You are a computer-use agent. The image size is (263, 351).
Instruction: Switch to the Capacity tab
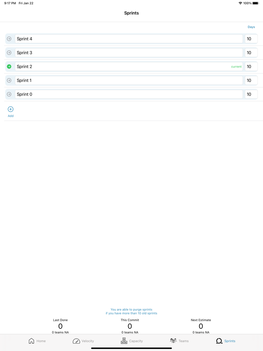point(132,341)
